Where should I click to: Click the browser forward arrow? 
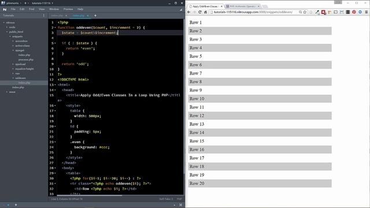tap(194, 12)
